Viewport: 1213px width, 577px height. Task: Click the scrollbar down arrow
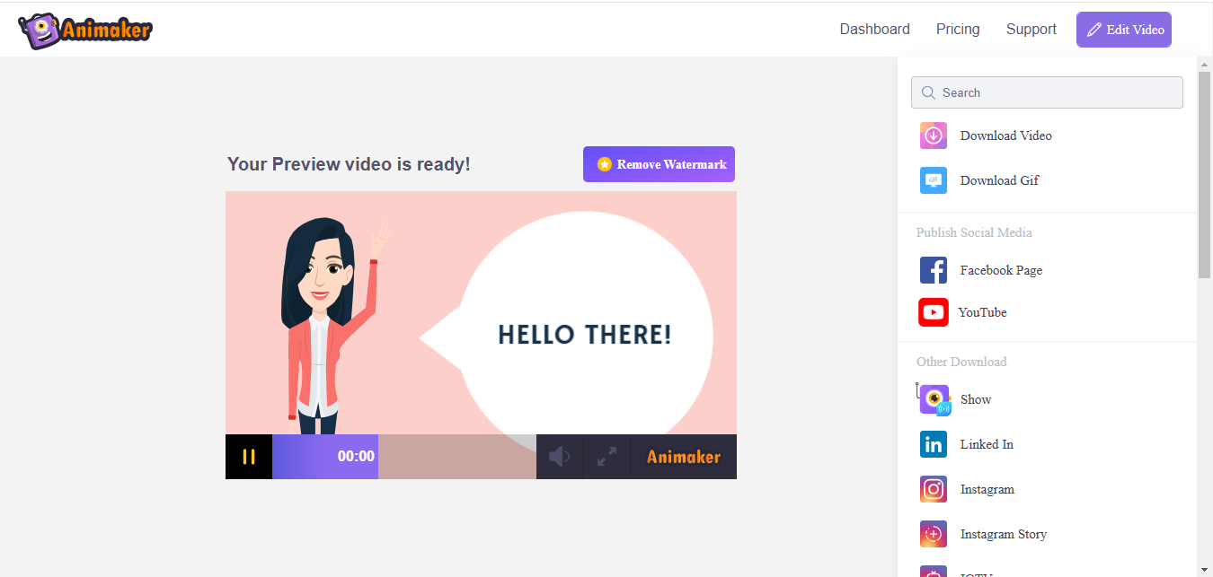(x=1205, y=569)
